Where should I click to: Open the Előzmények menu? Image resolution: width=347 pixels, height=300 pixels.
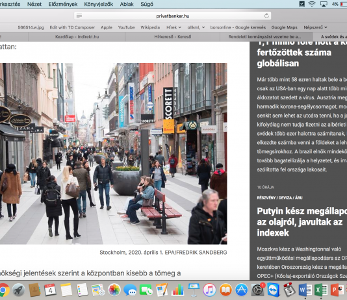point(63,4)
